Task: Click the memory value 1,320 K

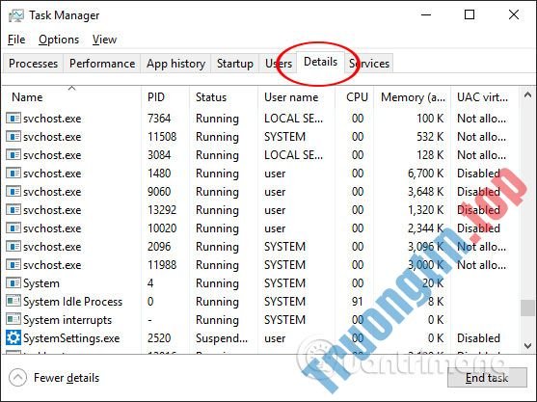Action: [x=426, y=210]
